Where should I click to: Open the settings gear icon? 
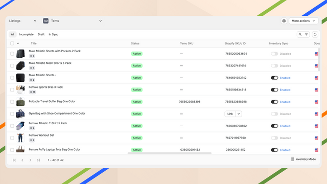284,21
